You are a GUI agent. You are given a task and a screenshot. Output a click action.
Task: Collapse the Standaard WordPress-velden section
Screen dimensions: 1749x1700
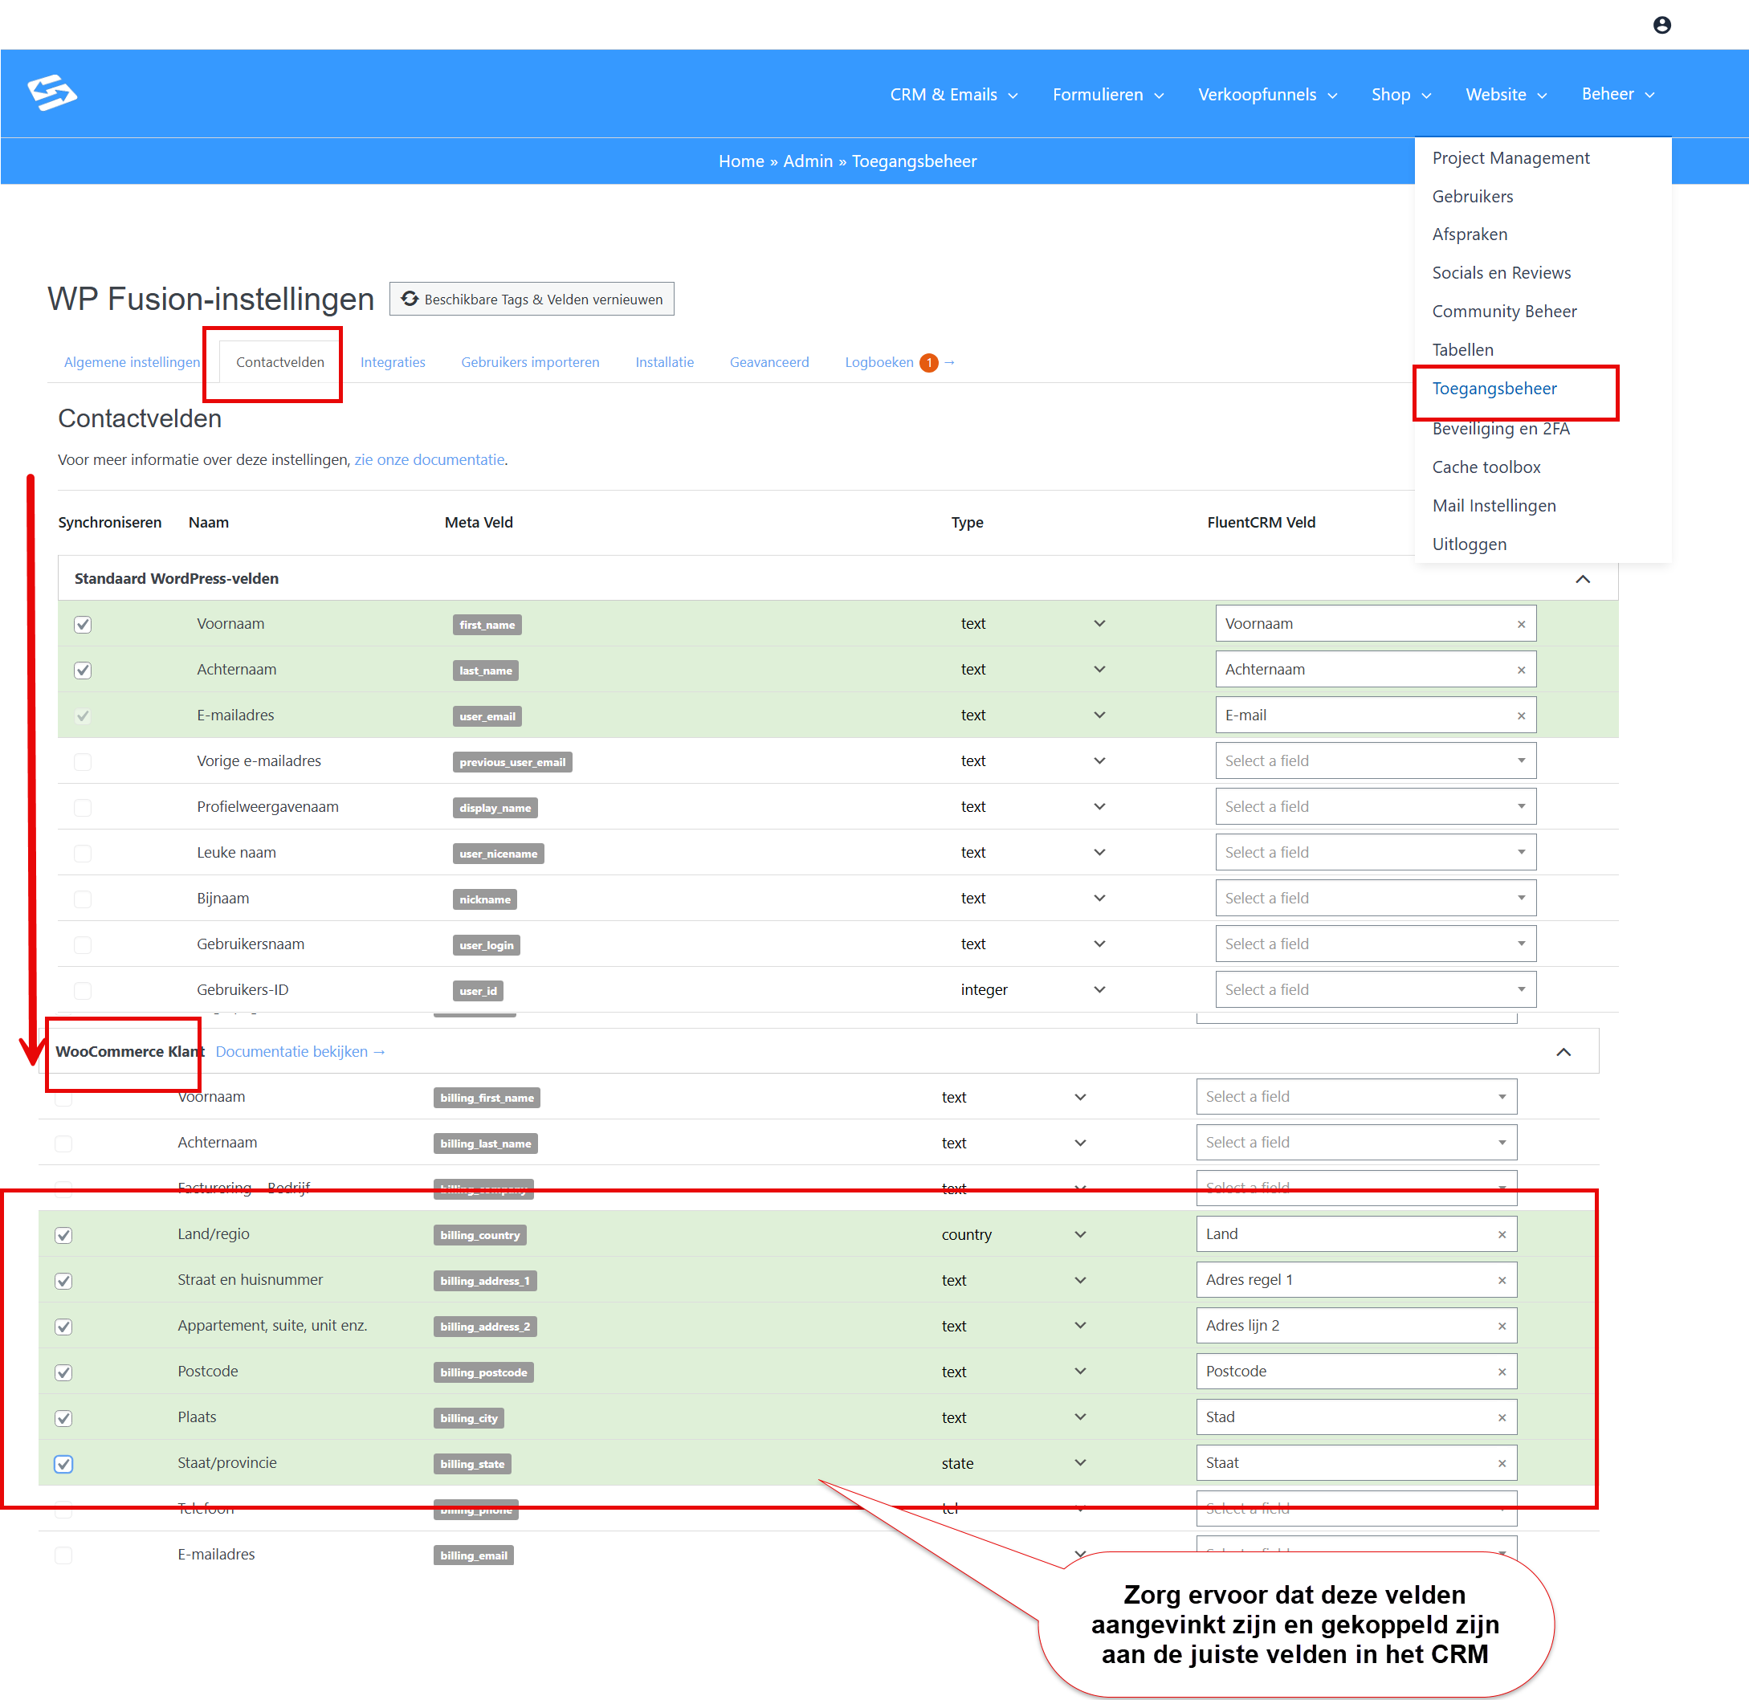[1582, 578]
